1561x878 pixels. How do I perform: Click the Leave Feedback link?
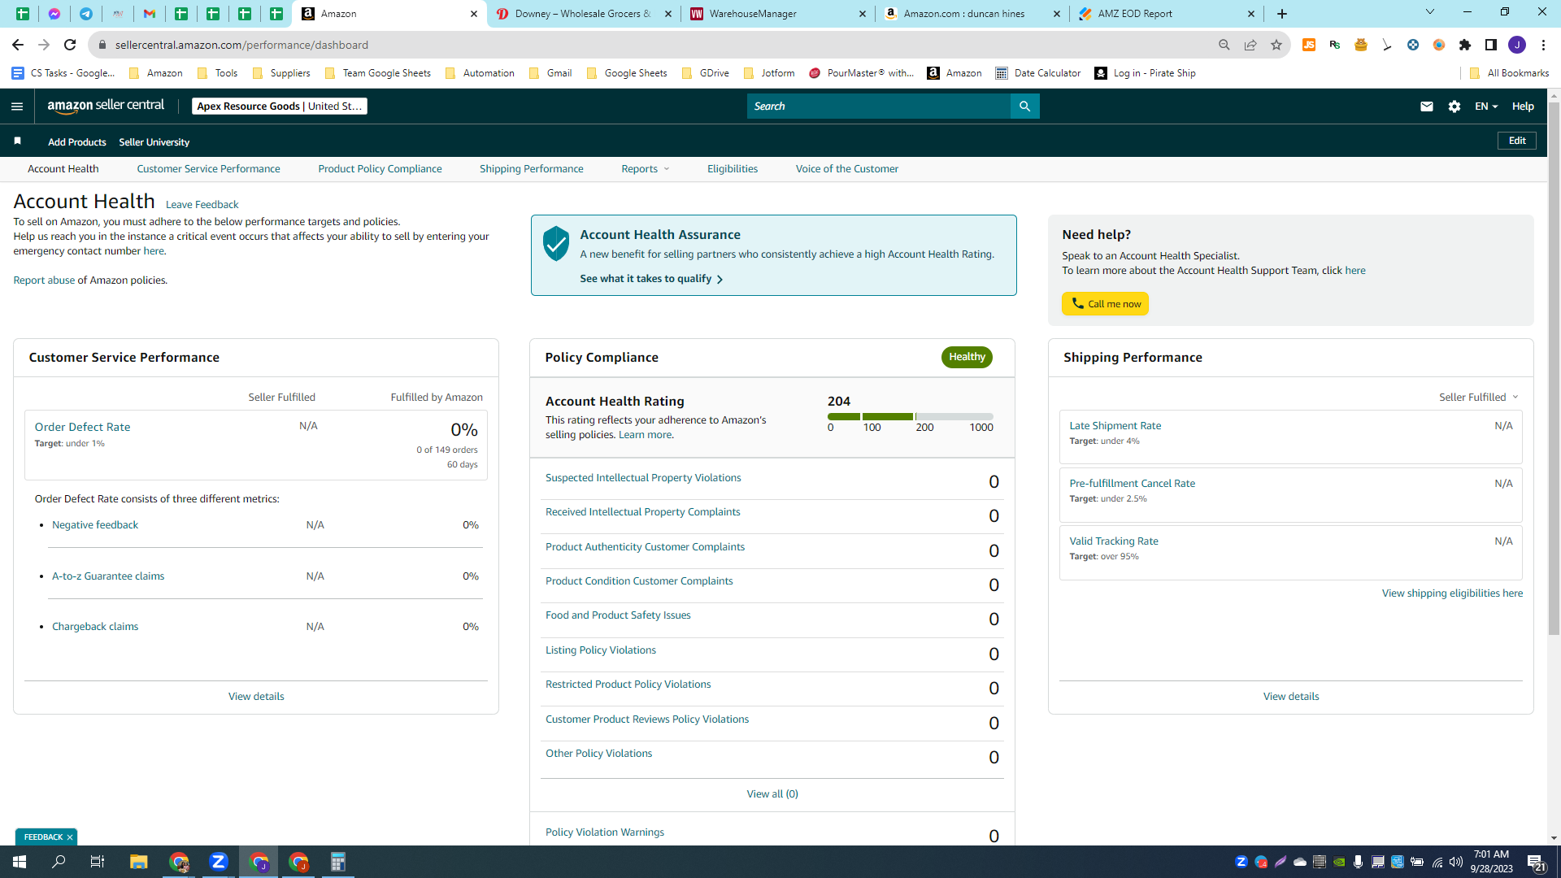(202, 205)
